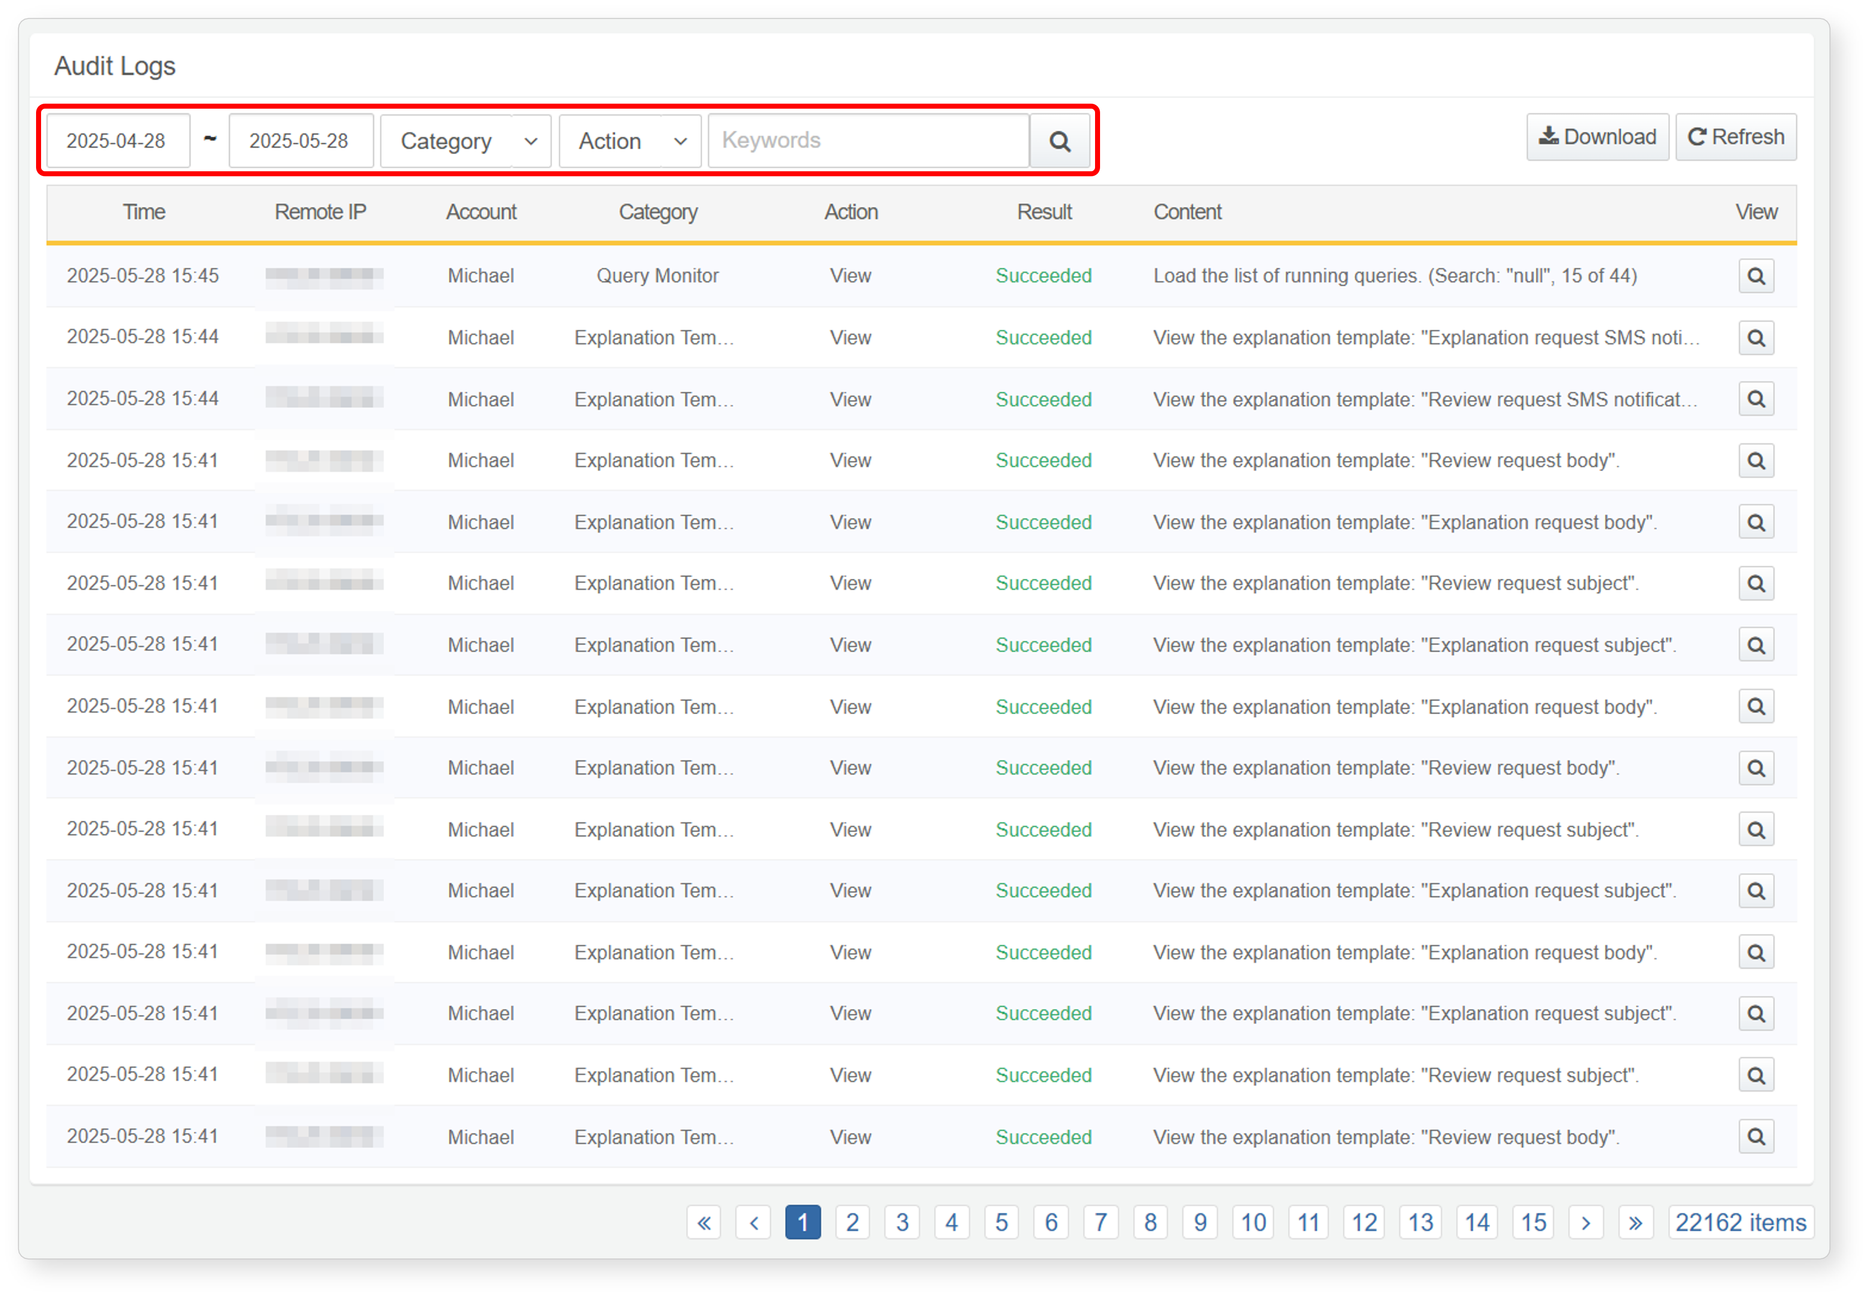Click Michael account in Query Monitor row
The image size is (1868, 1297).
(481, 275)
